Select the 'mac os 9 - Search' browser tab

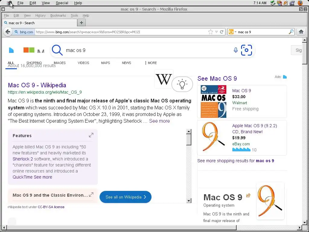[x=40, y=23]
